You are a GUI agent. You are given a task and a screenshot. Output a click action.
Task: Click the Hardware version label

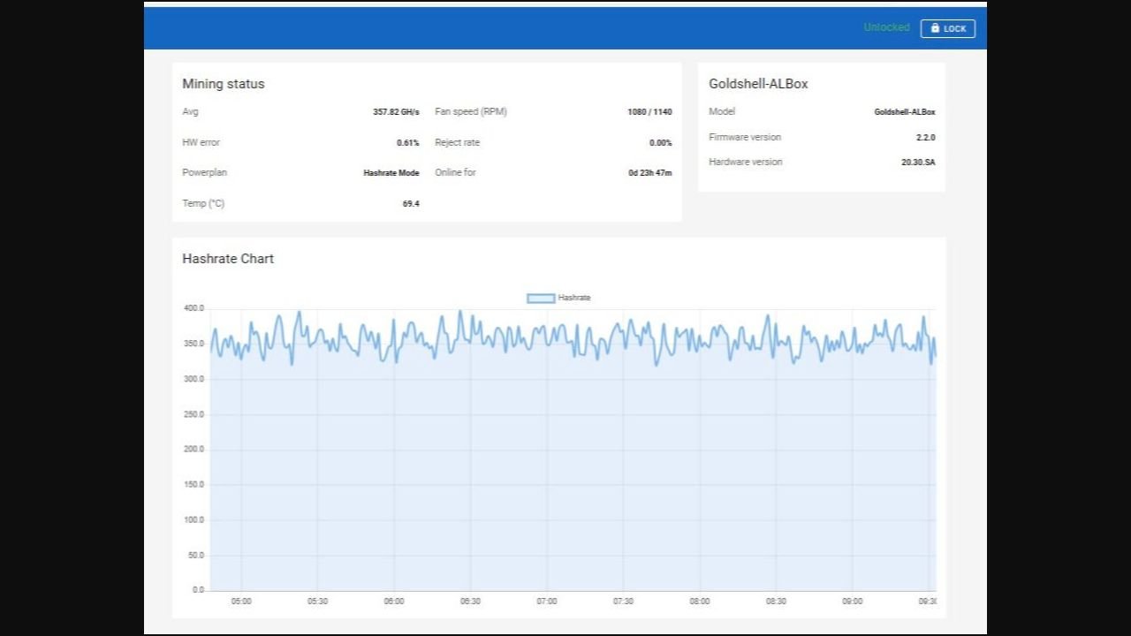pyautogui.click(x=746, y=162)
